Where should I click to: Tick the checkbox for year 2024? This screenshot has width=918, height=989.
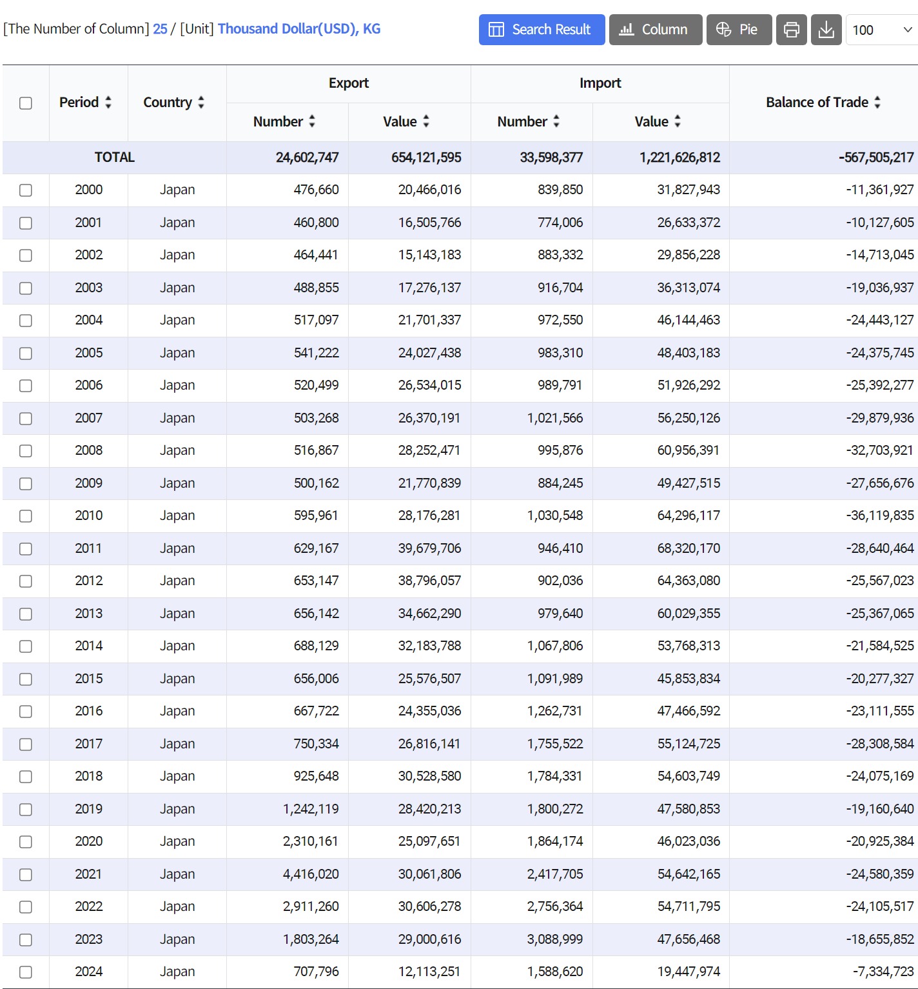26,972
